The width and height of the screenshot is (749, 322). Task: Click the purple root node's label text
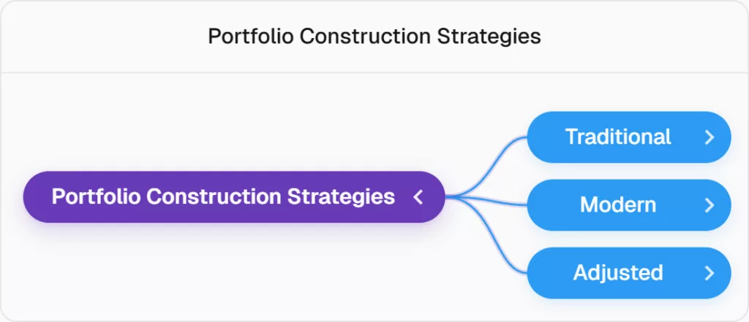coord(223,197)
